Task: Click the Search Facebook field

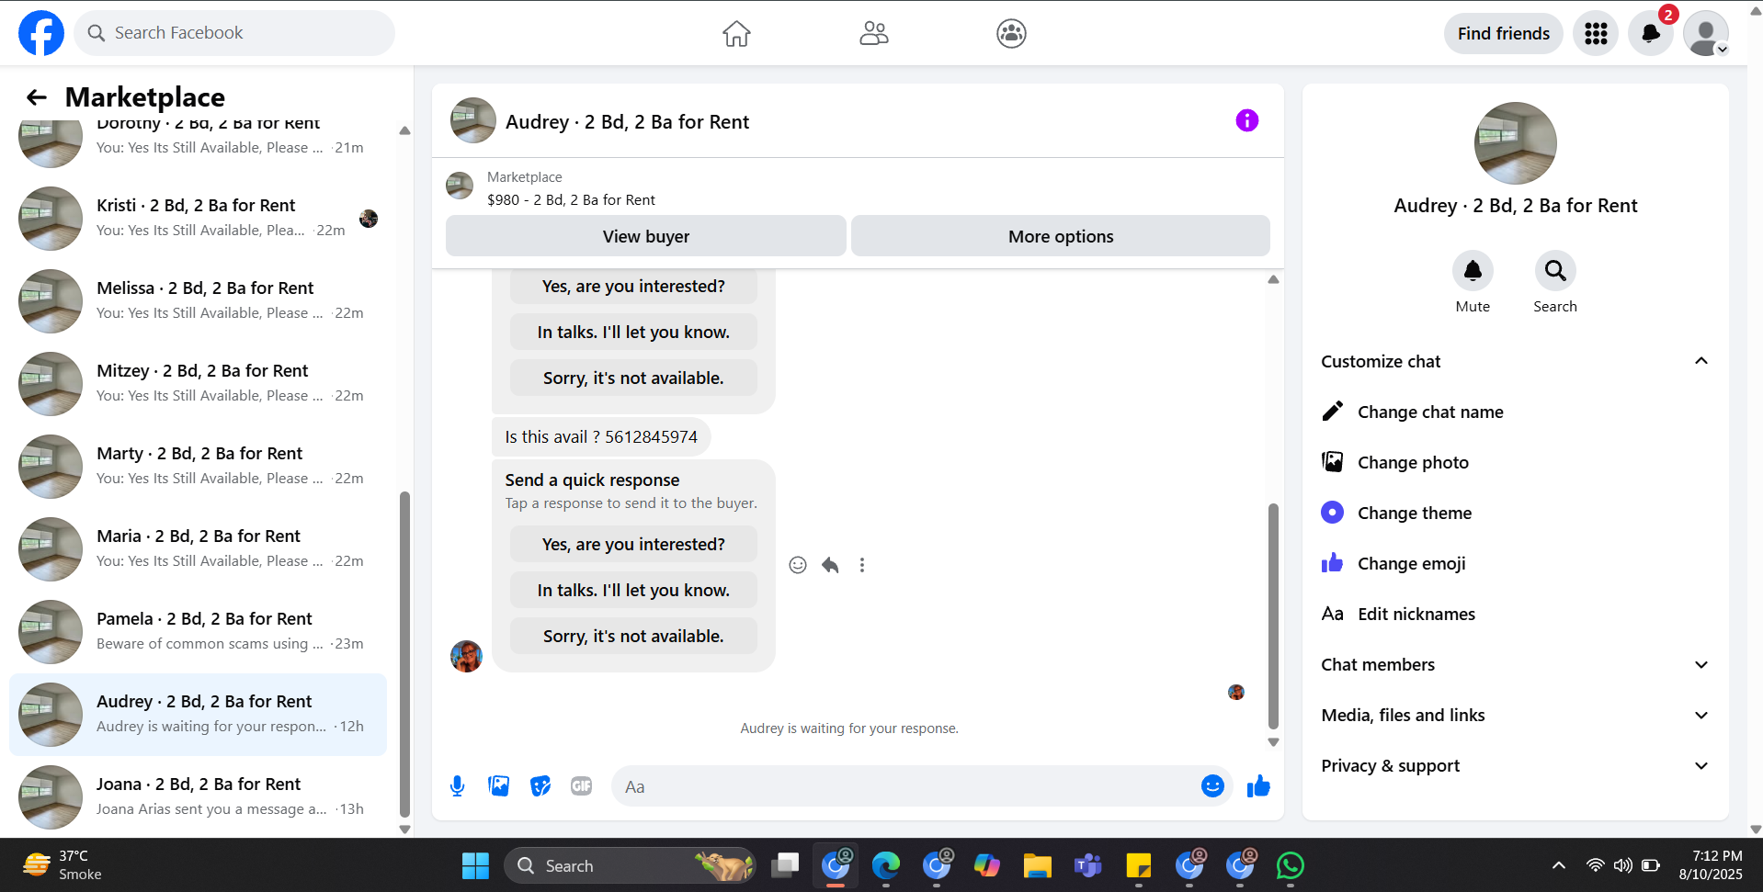Action: click(234, 33)
